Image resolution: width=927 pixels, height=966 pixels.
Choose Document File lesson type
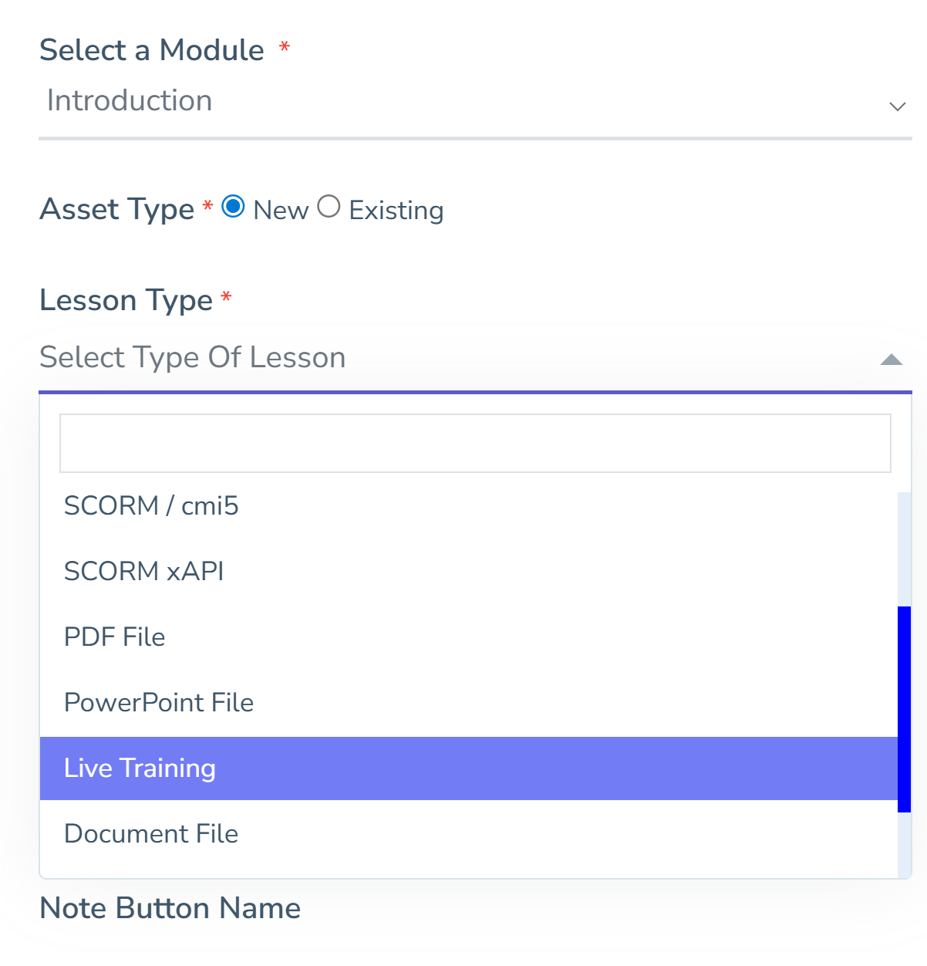pos(151,834)
